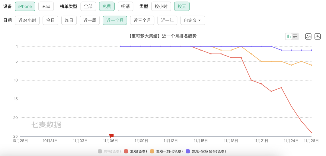
Task: Select 按天 granularity
Action: pyautogui.click(x=182, y=6)
